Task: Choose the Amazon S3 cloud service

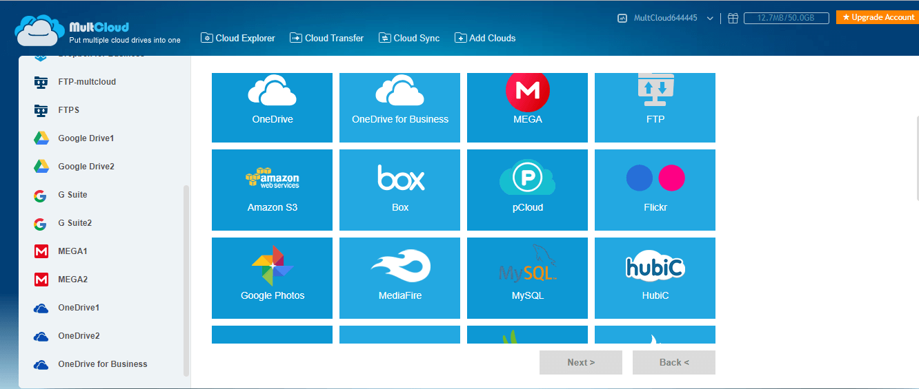Action: pyautogui.click(x=272, y=189)
